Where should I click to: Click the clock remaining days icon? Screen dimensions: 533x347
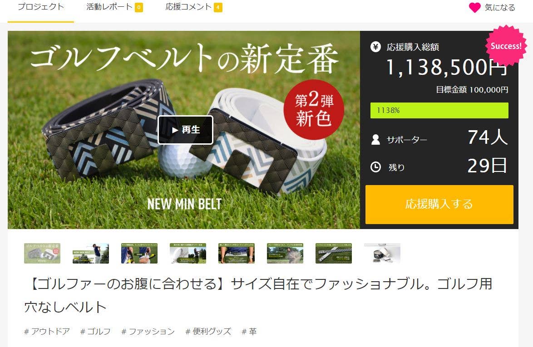pyautogui.click(x=375, y=167)
